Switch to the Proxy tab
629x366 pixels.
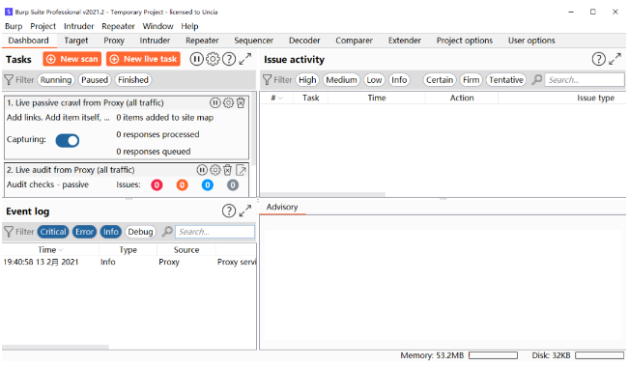coord(114,41)
